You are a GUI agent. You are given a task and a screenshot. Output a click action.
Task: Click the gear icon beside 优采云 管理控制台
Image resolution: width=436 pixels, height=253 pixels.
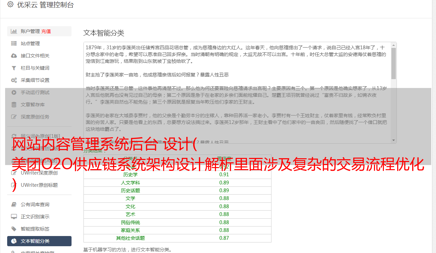click(10, 4)
